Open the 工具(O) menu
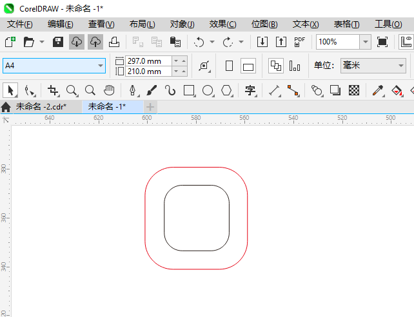The width and height of the screenshot is (414, 317). pyautogui.click(x=388, y=24)
